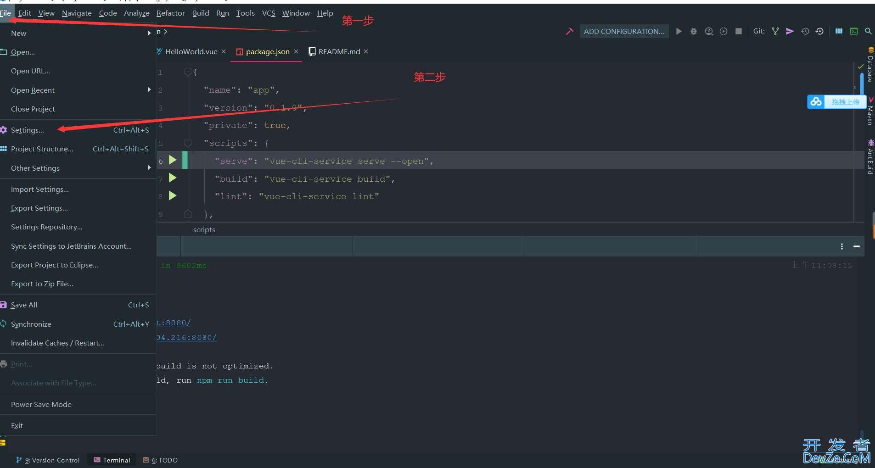Collapse the root JSON brace fold
This screenshot has height=468, width=875.
point(187,72)
